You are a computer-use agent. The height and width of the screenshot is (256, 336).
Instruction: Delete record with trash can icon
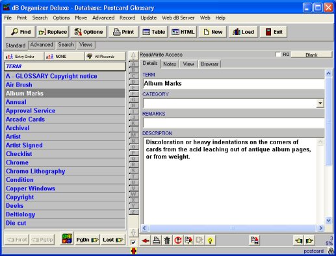[x=167, y=240]
